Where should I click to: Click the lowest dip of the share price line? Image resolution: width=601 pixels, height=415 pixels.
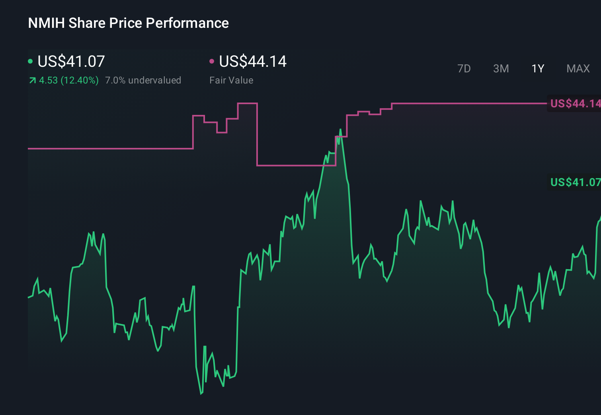coord(201,394)
